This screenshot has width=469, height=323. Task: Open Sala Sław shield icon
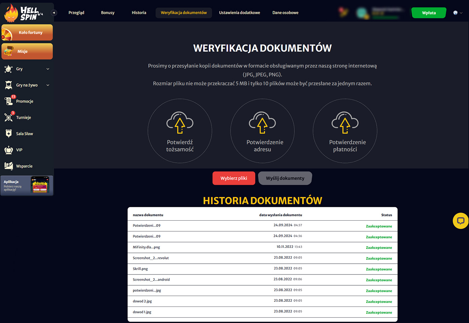(x=8, y=134)
